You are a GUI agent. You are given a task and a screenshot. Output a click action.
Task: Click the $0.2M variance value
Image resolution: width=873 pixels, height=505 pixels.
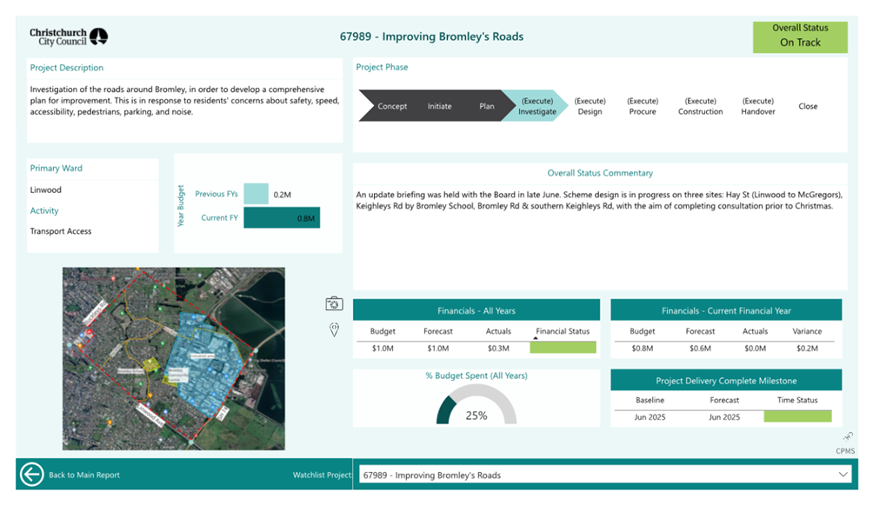[807, 348]
